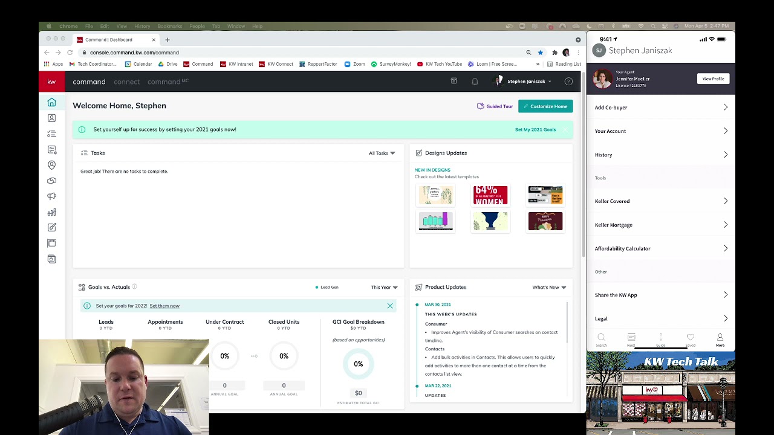Image resolution: width=774 pixels, height=435 pixels.
Task: Expand Add Co-buyer row in mobile app
Action: click(661, 107)
